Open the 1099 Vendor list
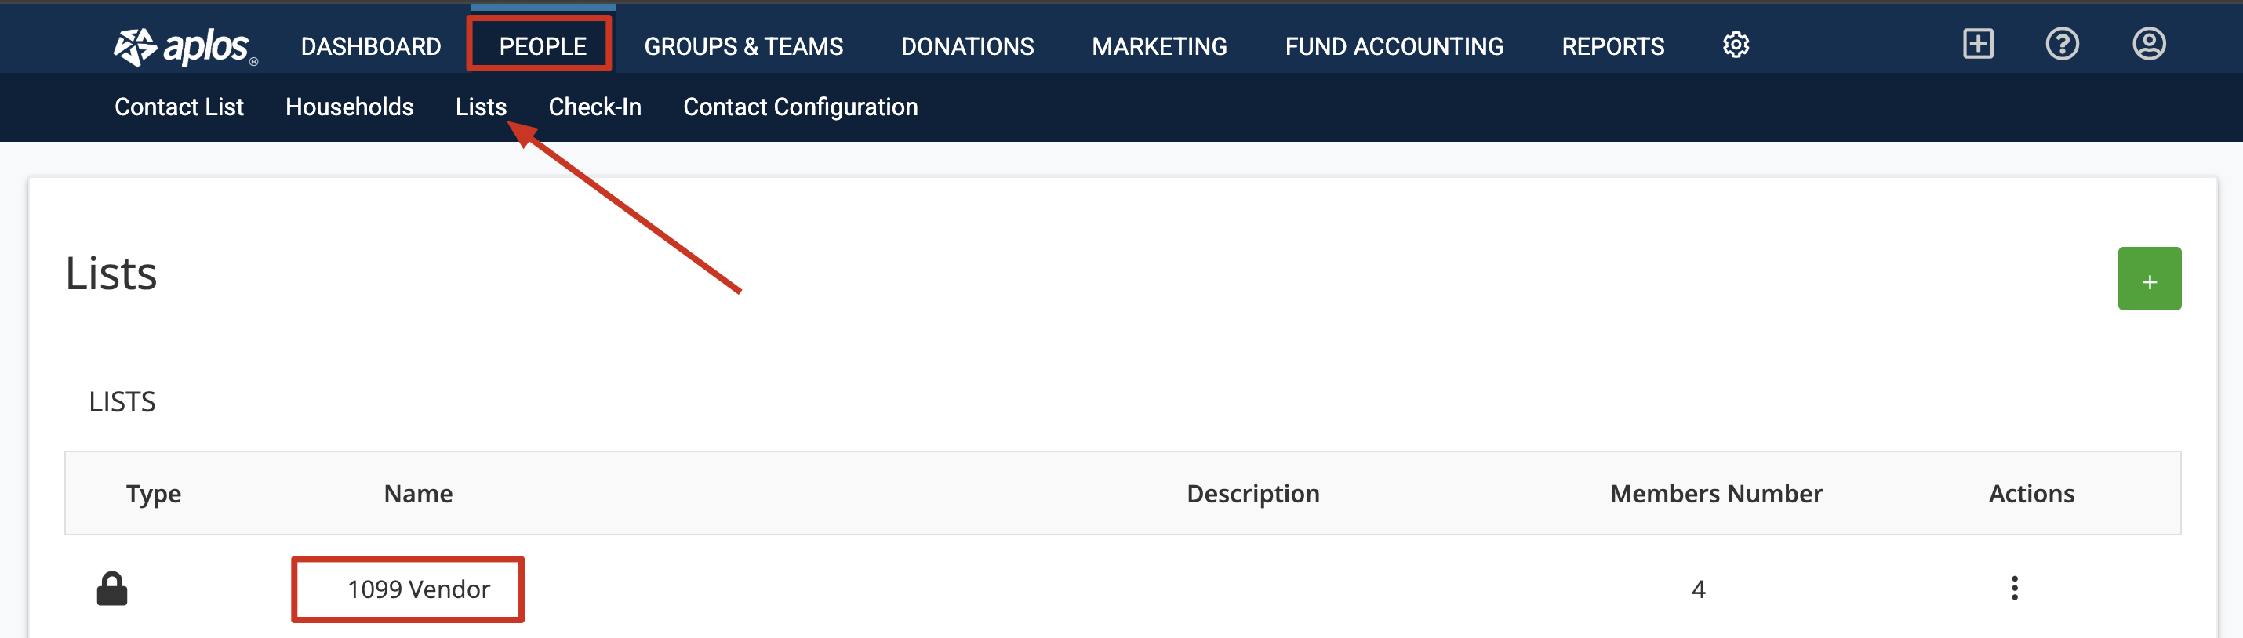 419,590
